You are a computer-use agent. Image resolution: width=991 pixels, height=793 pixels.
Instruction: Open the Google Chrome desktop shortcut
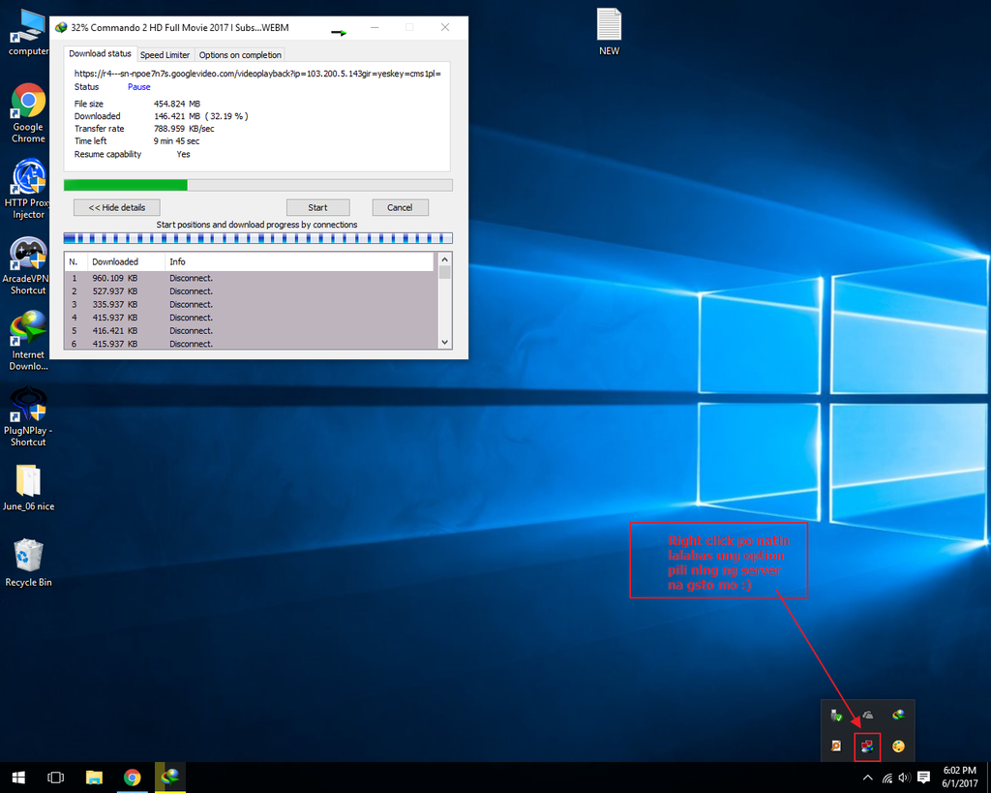pyautogui.click(x=28, y=113)
